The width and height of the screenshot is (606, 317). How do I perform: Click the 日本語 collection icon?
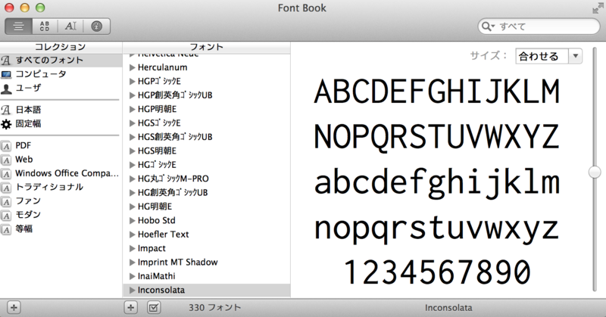pyautogui.click(x=6, y=110)
